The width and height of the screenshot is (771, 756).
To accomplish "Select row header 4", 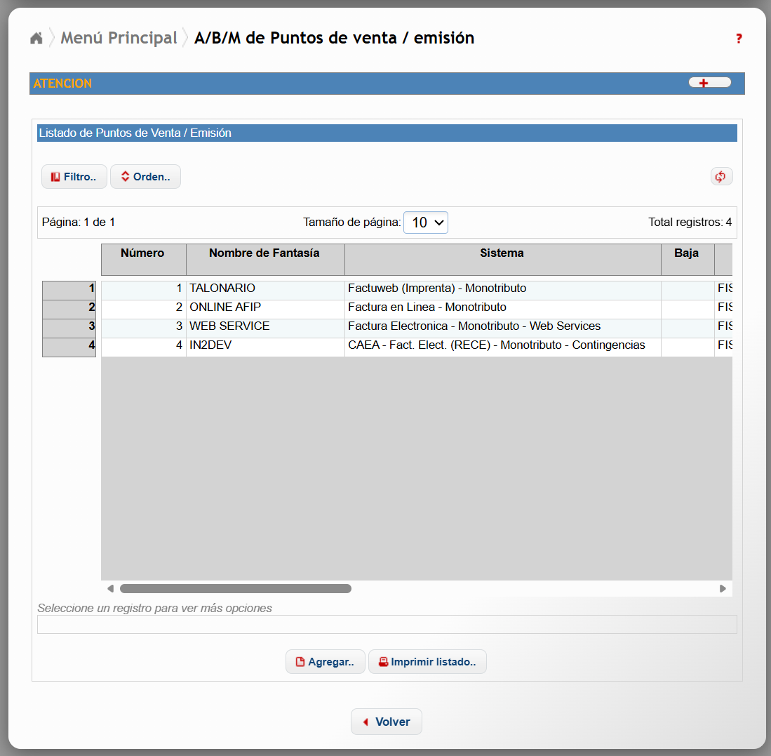I will click(69, 347).
